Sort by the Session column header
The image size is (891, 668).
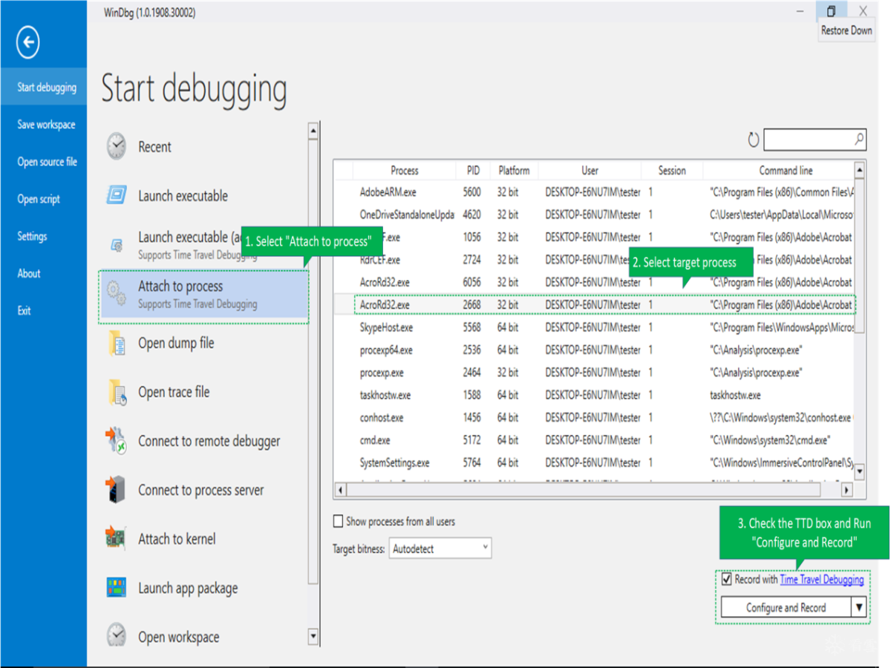click(672, 171)
